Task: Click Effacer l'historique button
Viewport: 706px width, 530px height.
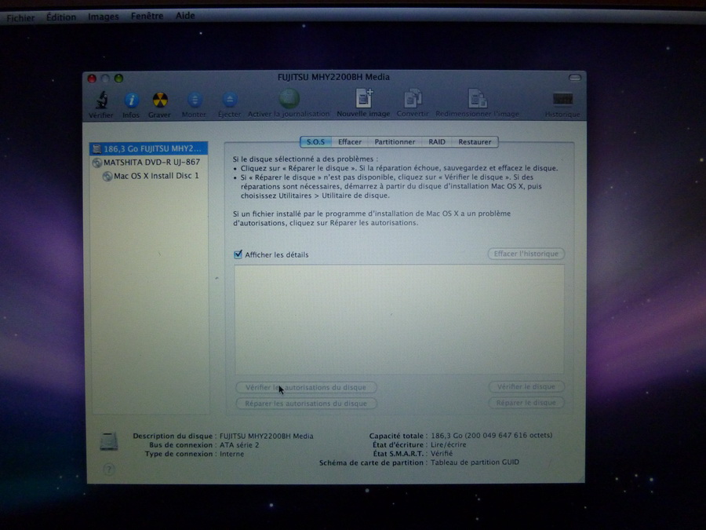Action: (x=526, y=254)
